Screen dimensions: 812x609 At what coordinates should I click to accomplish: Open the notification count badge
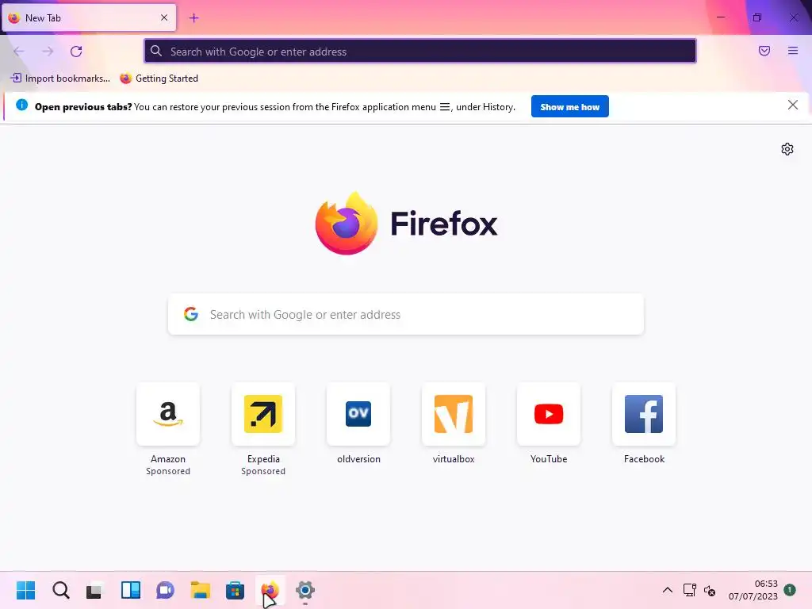point(789,589)
